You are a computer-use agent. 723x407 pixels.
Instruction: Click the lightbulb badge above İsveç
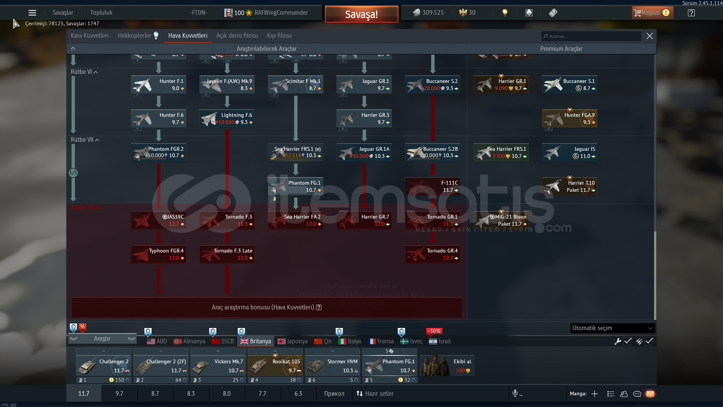coord(401,332)
